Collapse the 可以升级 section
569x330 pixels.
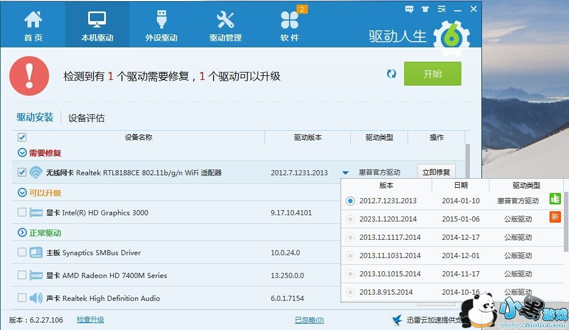(22, 192)
